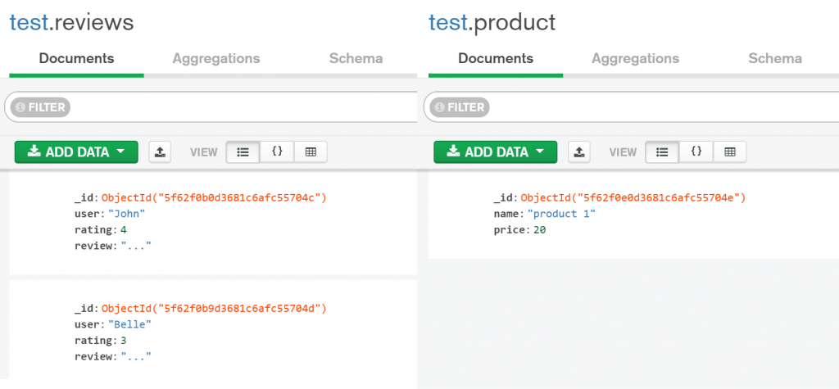Open Schema tab in test.product
The height and width of the screenshot is (389, 839).
click(x=775, y=58)
